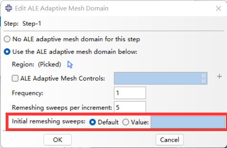
Task: Click the Region pick arrow icon
Action: 70,64
